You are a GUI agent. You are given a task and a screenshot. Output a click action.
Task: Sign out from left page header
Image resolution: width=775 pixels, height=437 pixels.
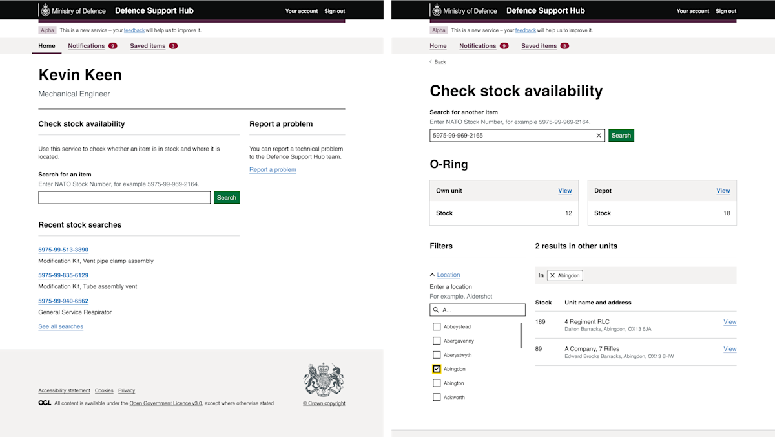click(x=335, y=11)
